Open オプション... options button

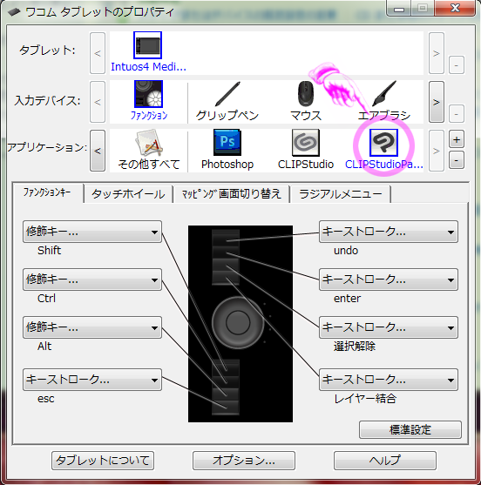244,461
